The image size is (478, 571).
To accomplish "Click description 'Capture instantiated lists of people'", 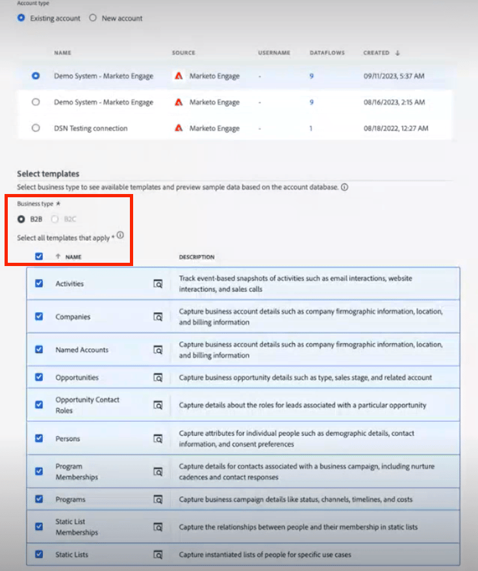I will click(x=265, y=555).
